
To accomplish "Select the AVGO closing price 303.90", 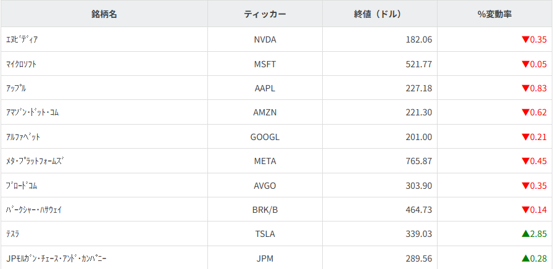I will (418, 186).
